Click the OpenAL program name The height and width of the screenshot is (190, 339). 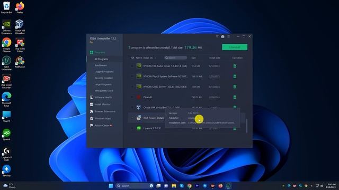coord(148,97)
